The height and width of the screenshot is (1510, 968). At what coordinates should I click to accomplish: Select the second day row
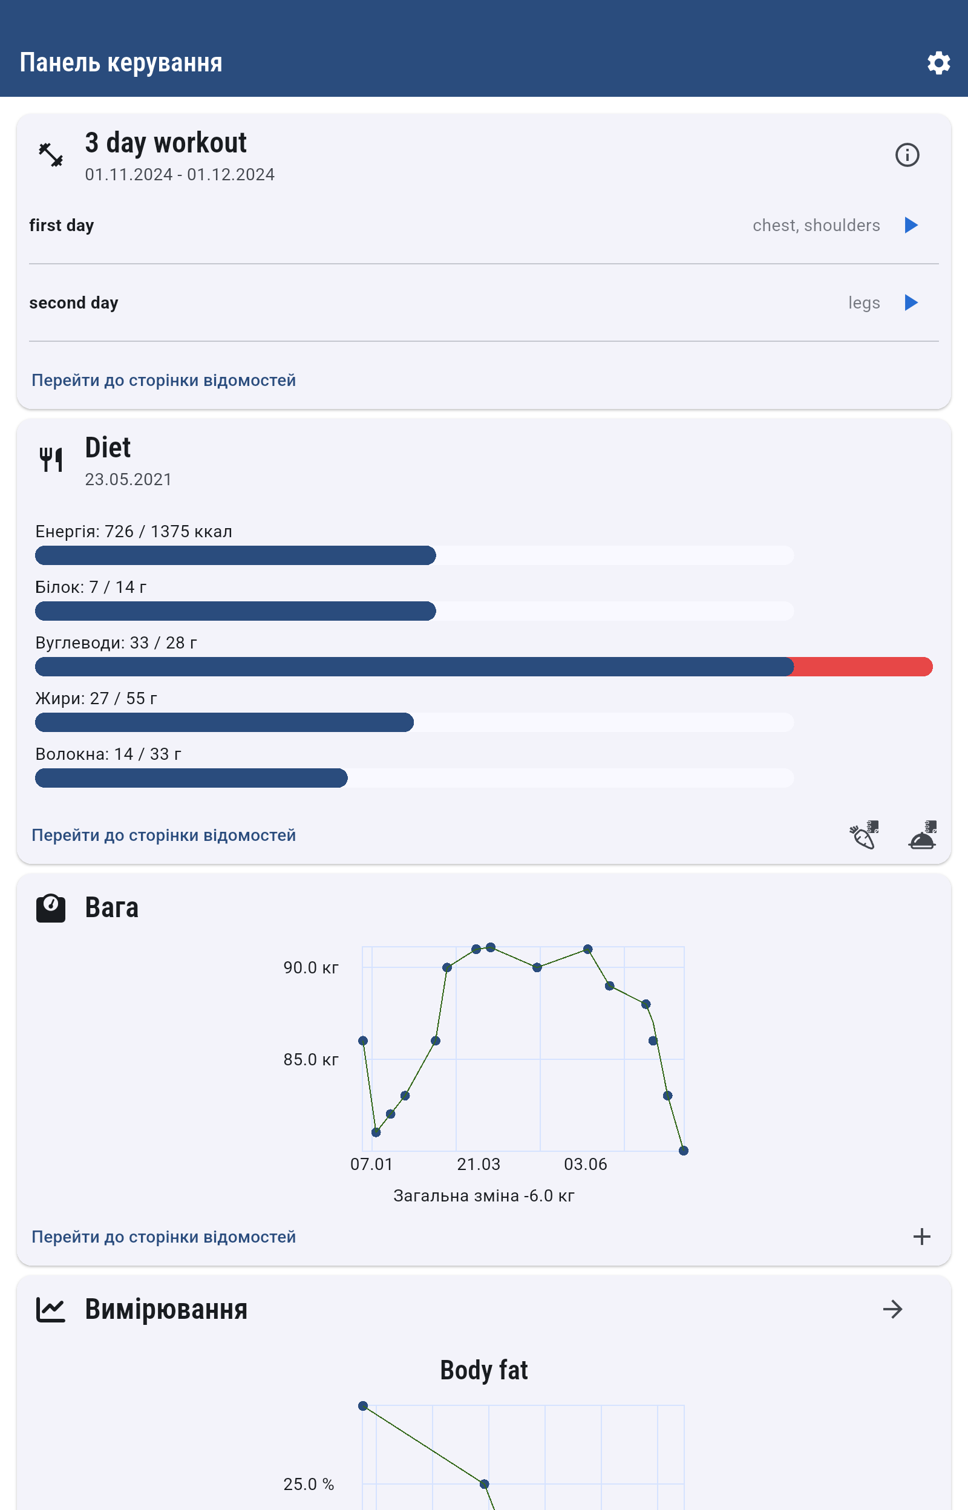coord(483,302)
